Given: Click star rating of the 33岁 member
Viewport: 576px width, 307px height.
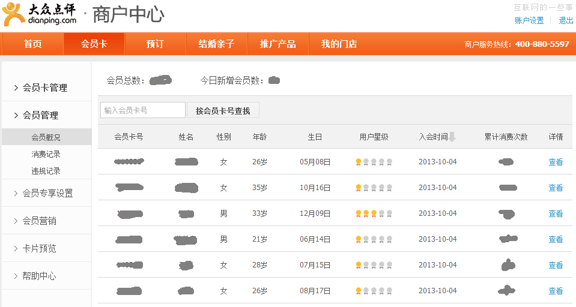Looking at the screenshot, I should pyautogui.click(x=374, y=213).
